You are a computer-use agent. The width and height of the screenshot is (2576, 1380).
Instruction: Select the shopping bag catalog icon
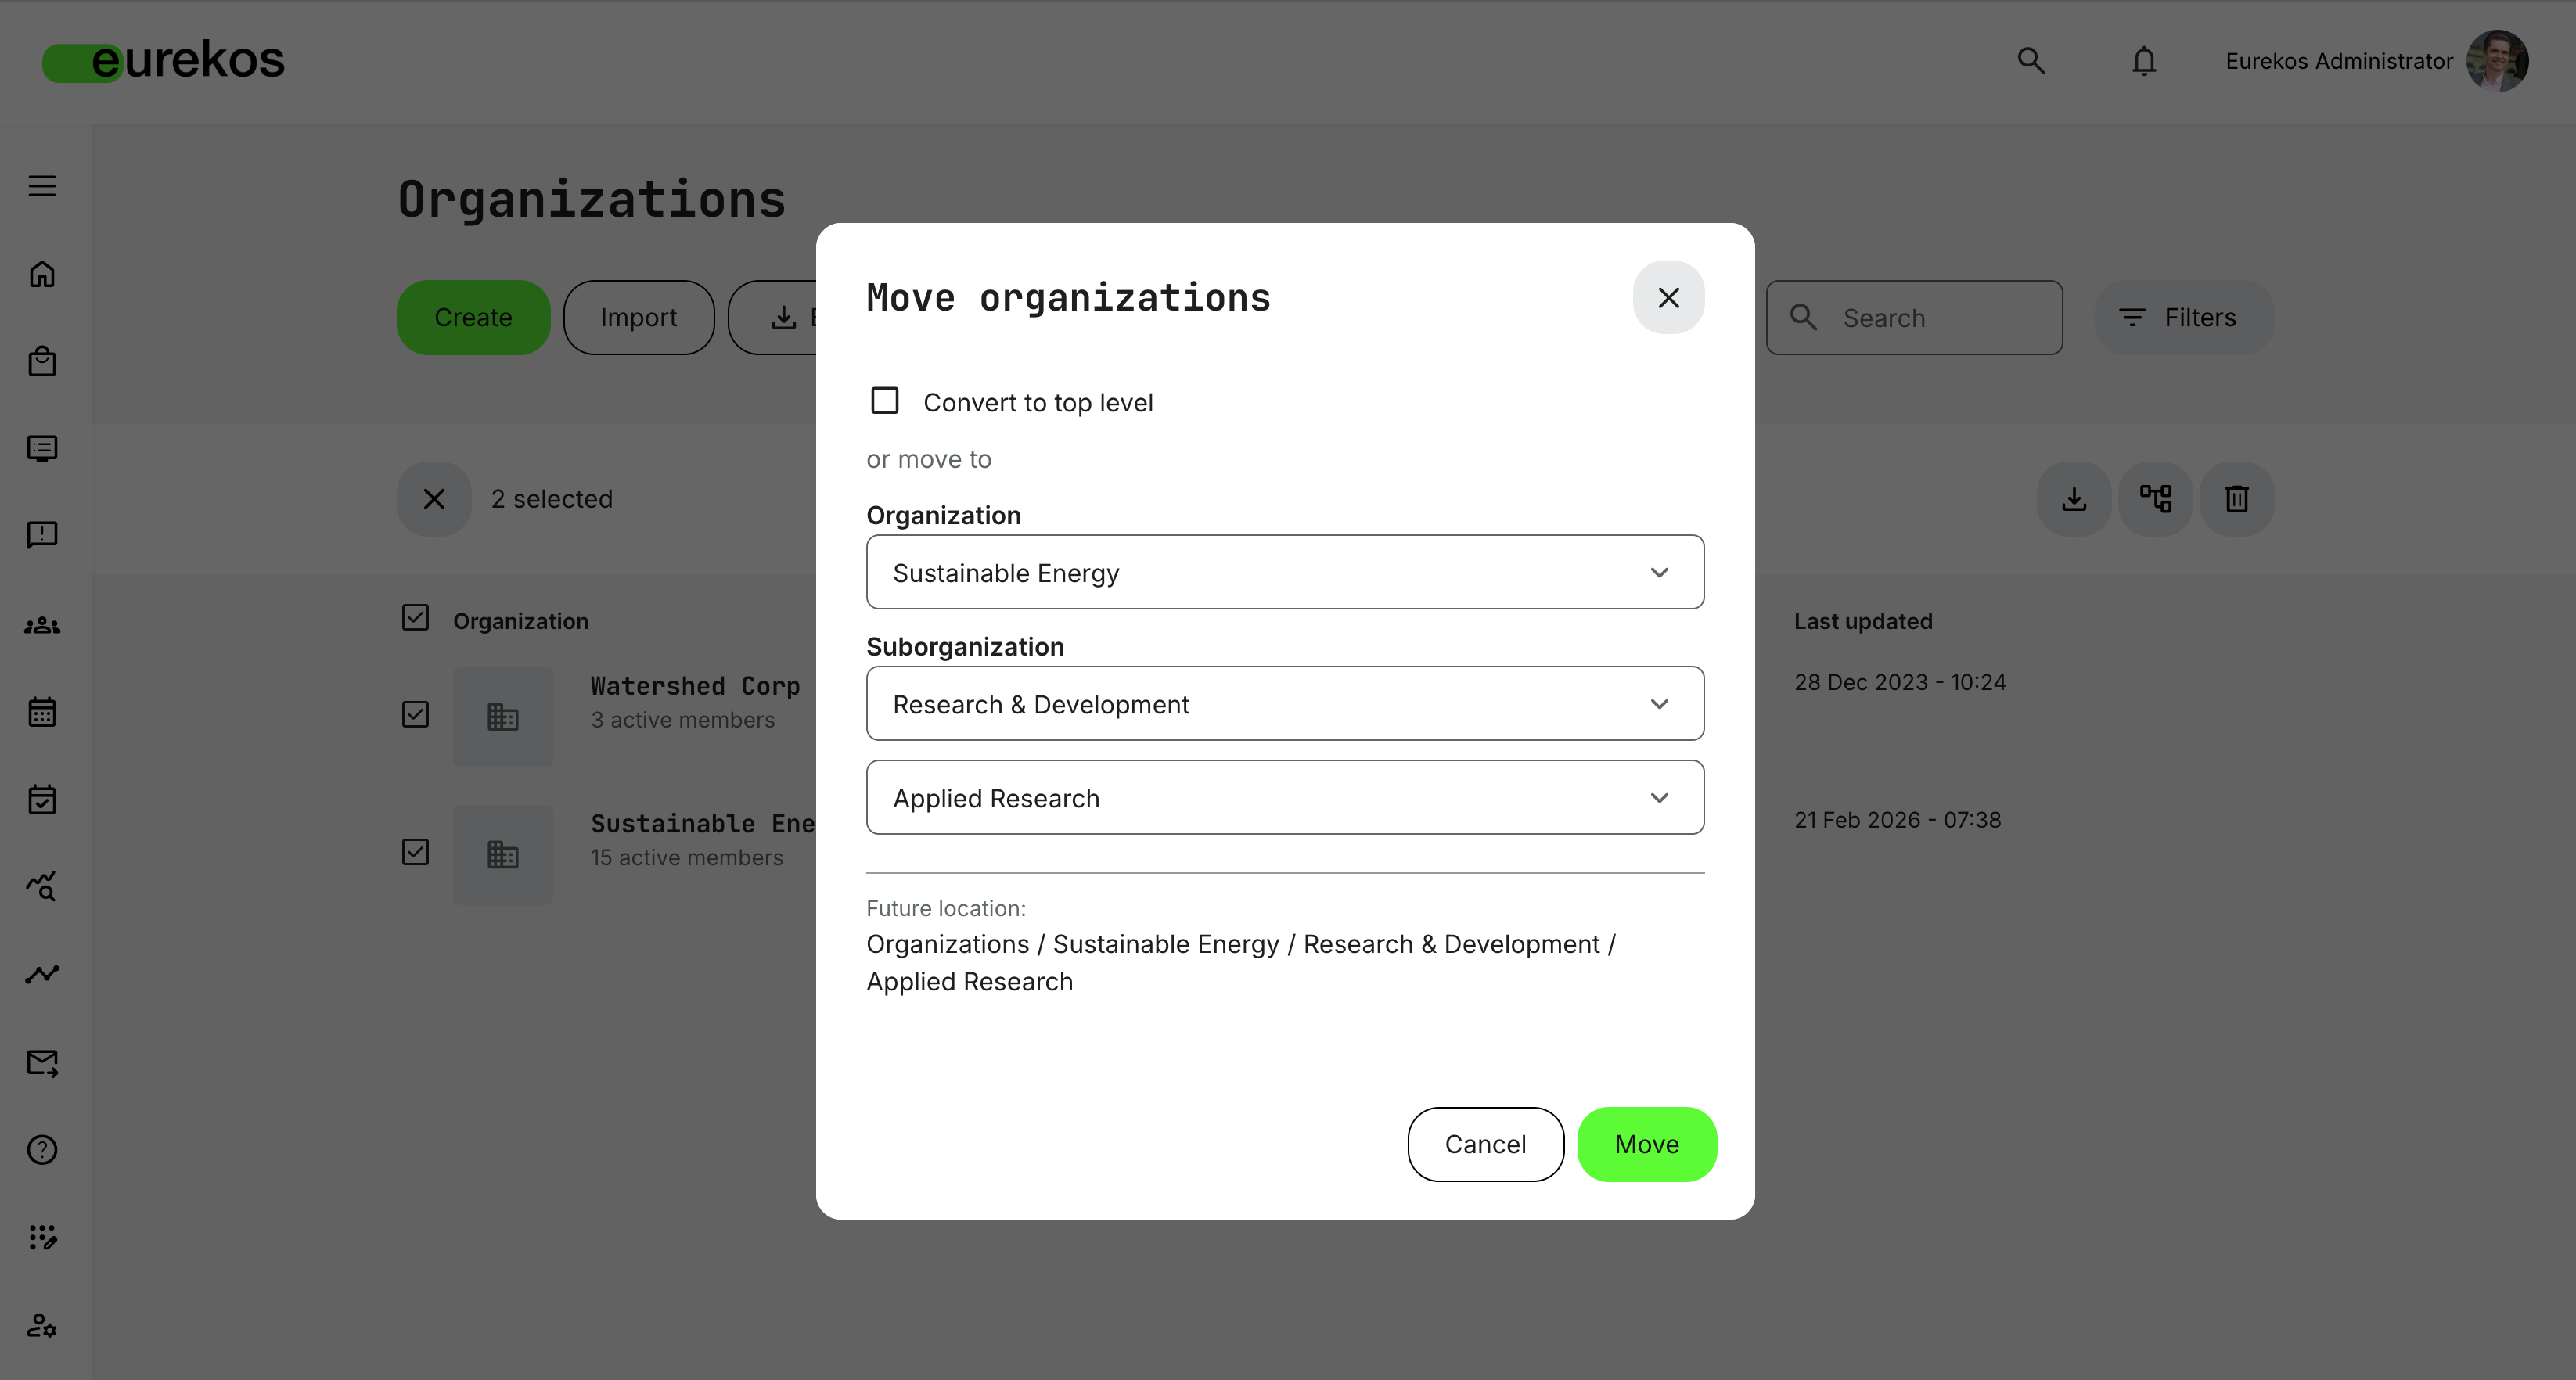click(x=42, y=362)
